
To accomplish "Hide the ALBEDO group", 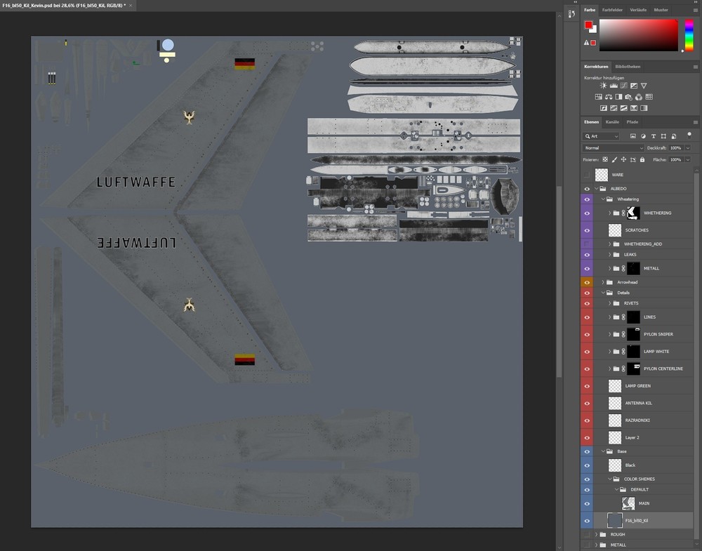I will tap(587, 188).
